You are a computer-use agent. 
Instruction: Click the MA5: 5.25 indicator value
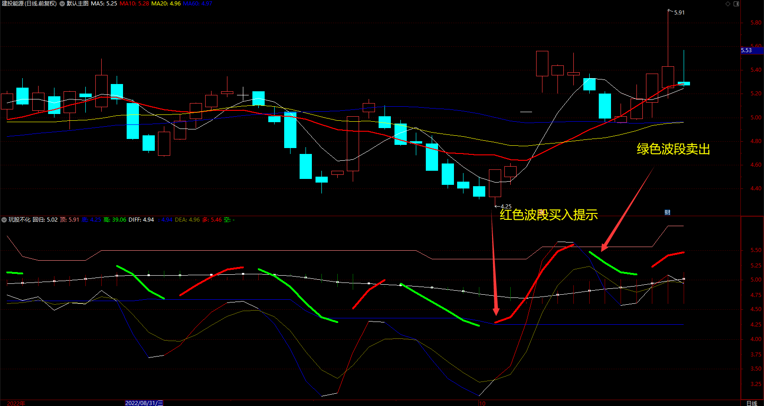click(104, 4)
